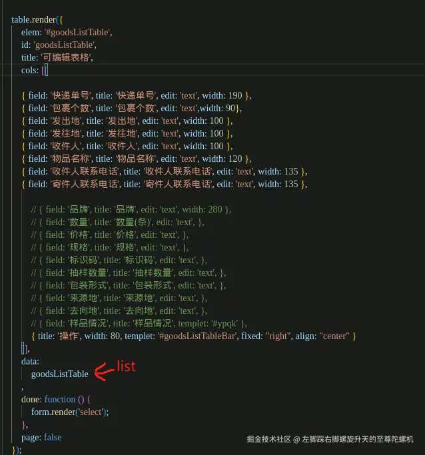Click the commented 品牌 field line

tap(131, 209)
